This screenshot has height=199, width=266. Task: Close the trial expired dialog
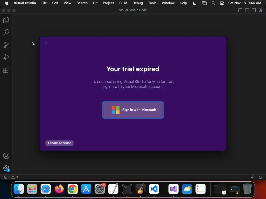click(46, 43)
